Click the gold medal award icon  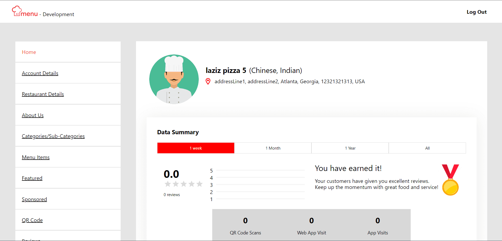point(450,180)
